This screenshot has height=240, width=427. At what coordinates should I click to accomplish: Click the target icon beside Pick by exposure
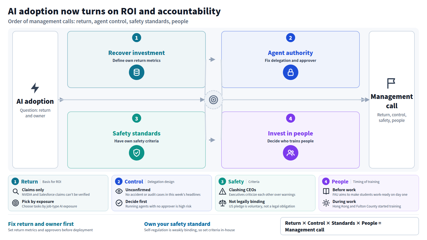coord(15,203)
